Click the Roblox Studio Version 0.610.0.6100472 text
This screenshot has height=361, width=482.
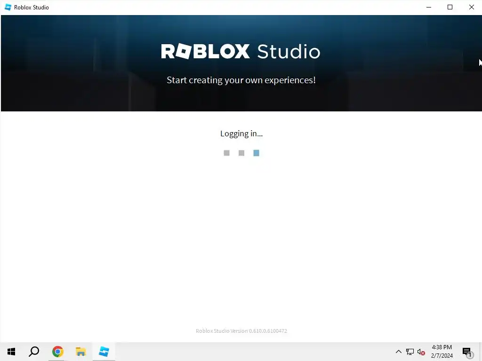241,331
